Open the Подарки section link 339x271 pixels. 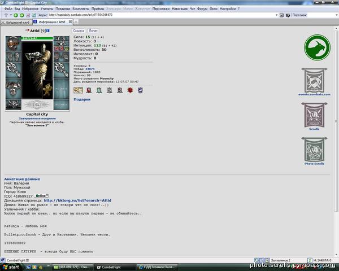tap(82, 99)
